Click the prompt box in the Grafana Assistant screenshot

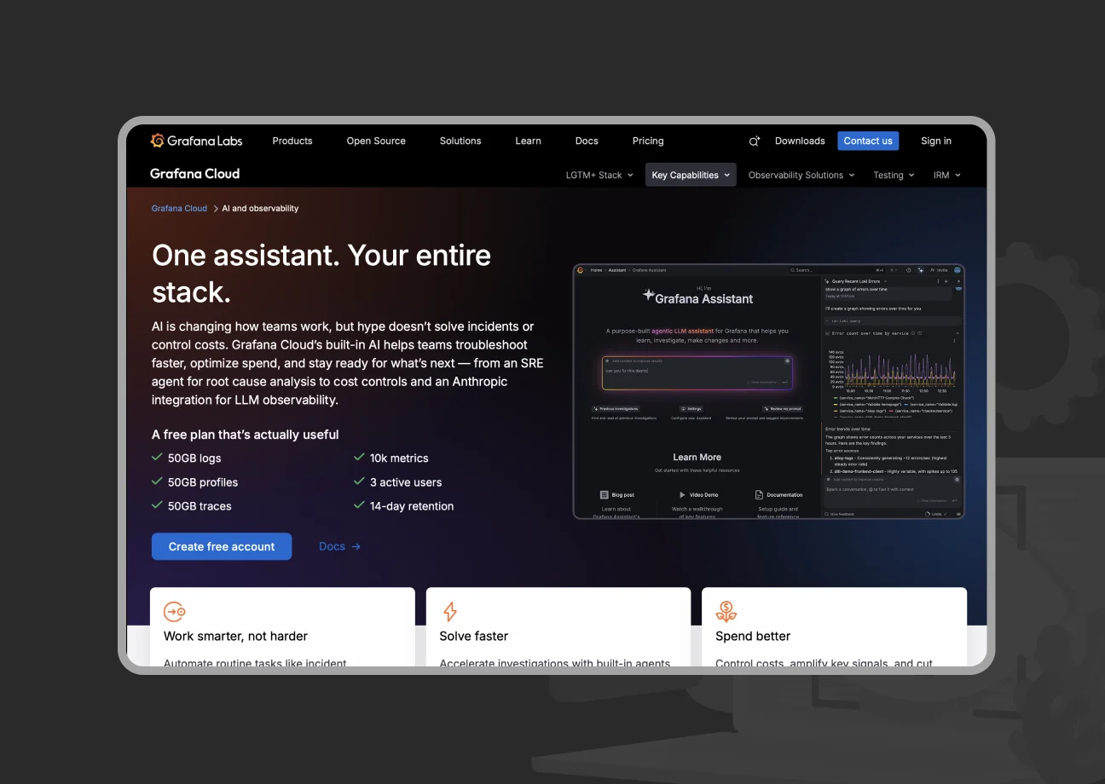[697, 373]
